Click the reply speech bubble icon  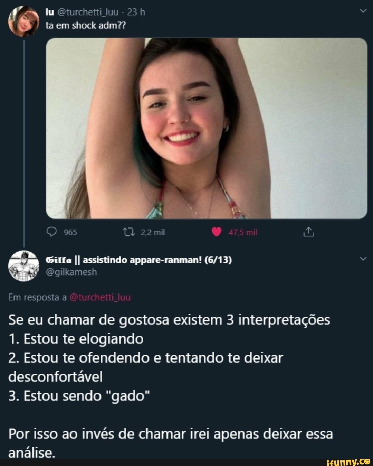(x=51, y=232)
